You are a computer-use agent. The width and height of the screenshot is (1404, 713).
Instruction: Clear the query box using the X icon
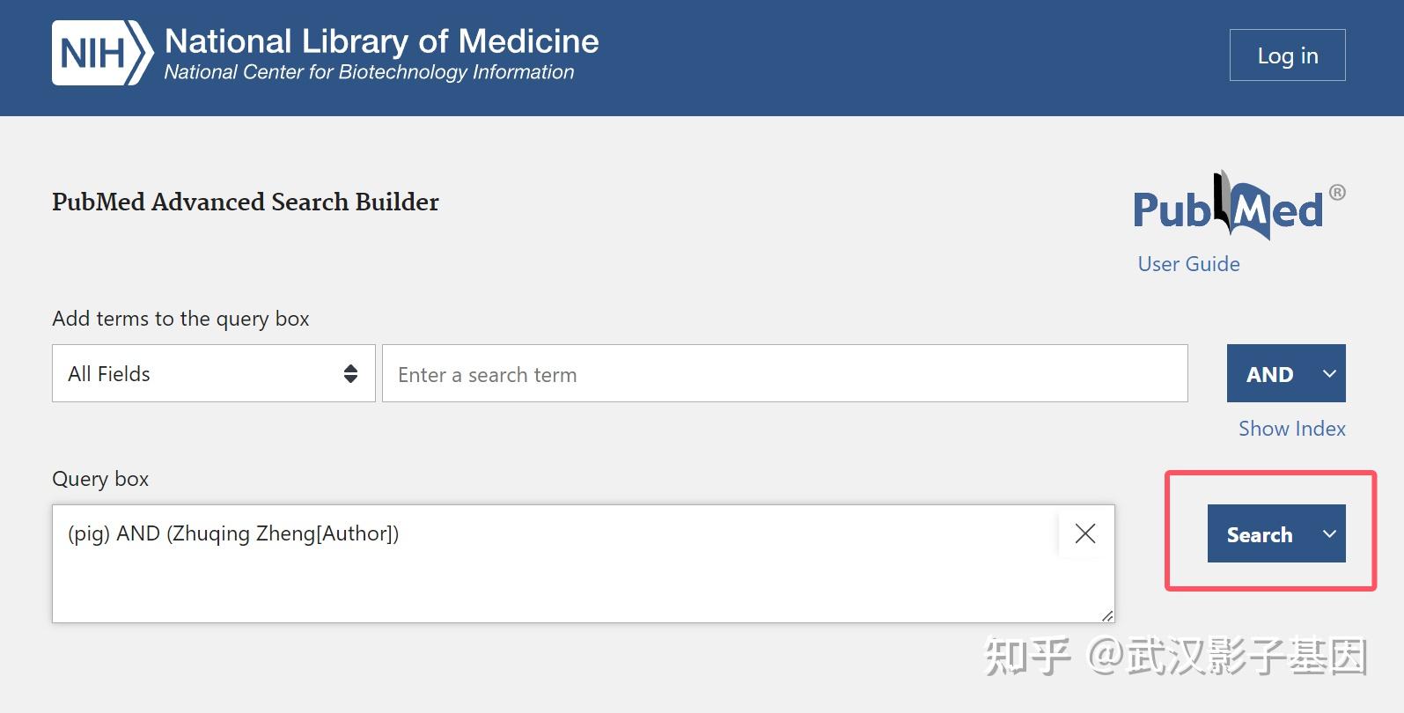[1084, 533]
